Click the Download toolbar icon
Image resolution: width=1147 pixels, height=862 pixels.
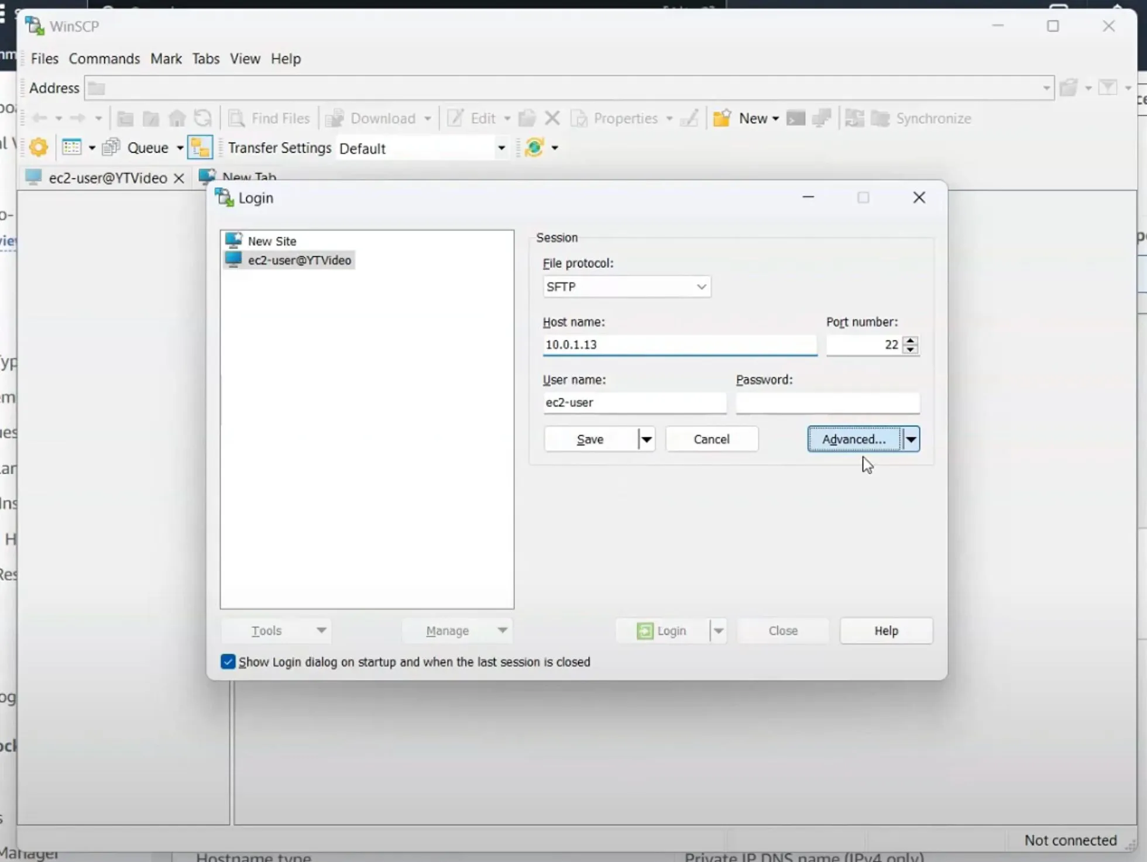click(x=377, y=118)
